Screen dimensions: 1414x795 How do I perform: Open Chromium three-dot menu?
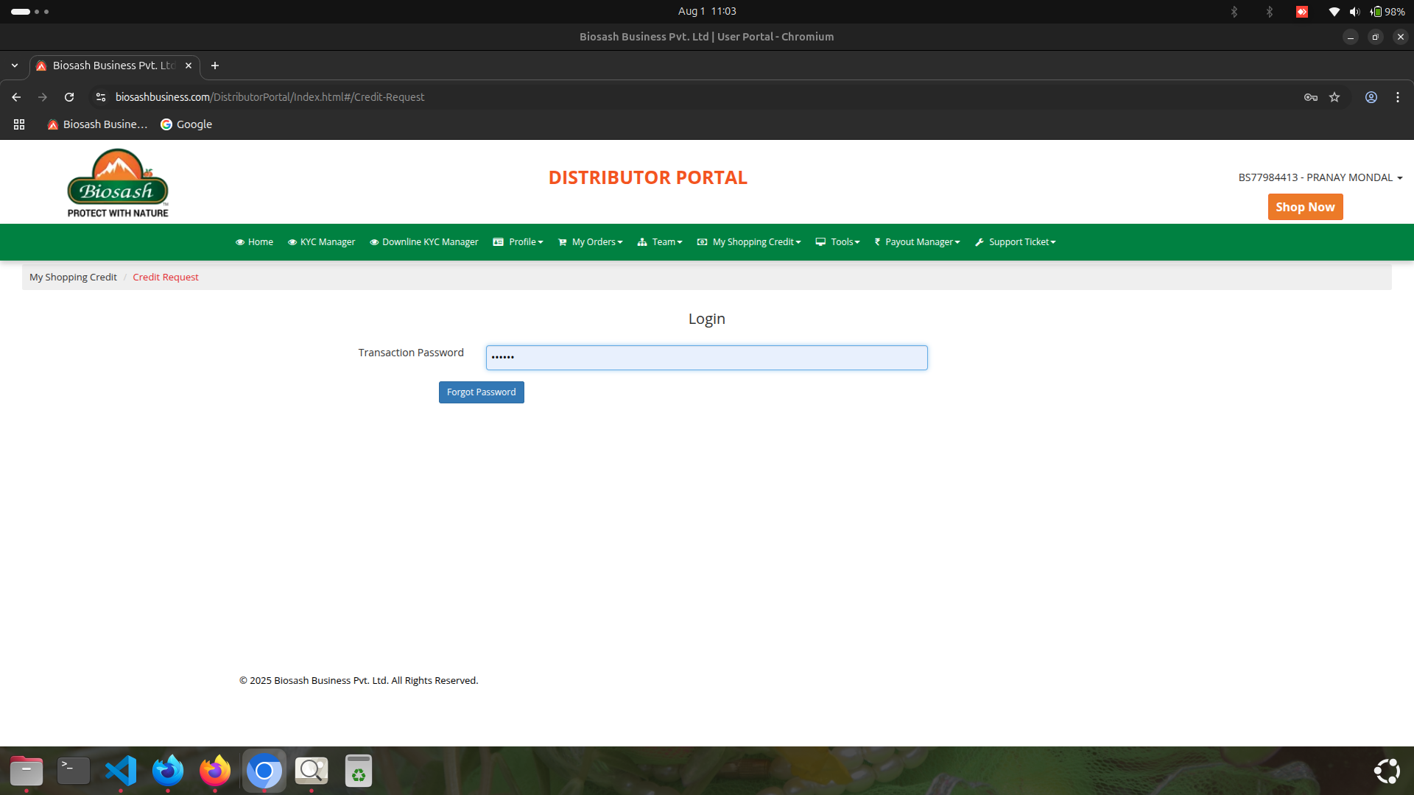pos(1398,97)
